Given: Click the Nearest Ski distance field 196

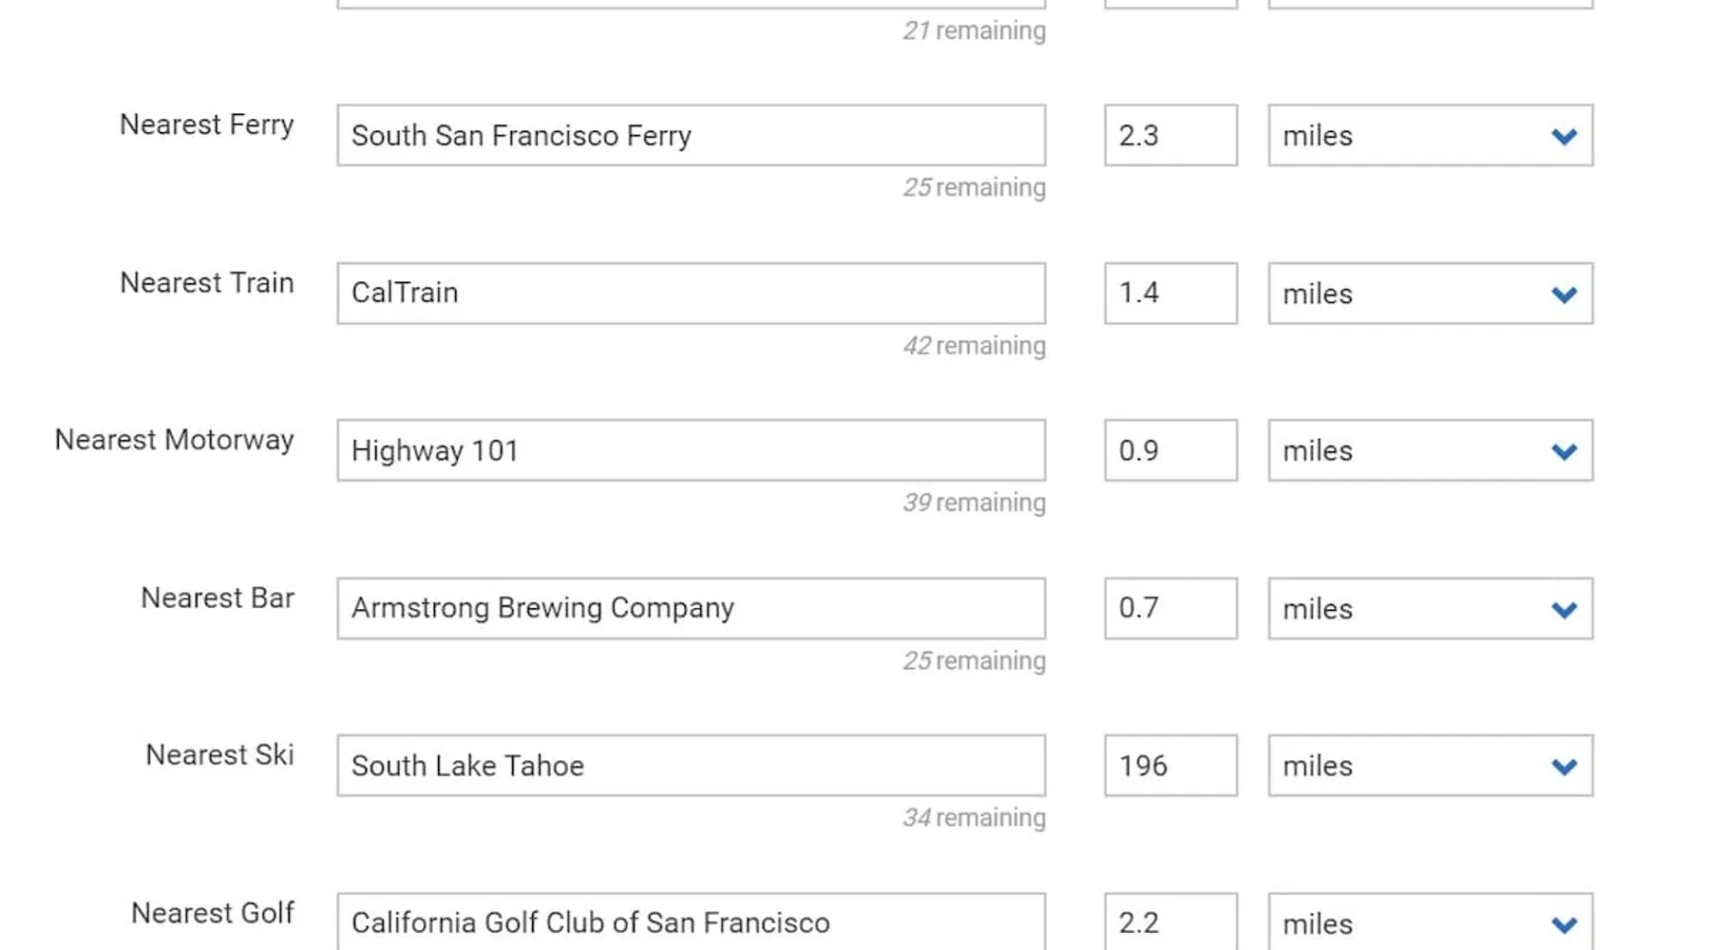Looking at the screenshot, I should pyautogui.click(x=1170, y=766).
